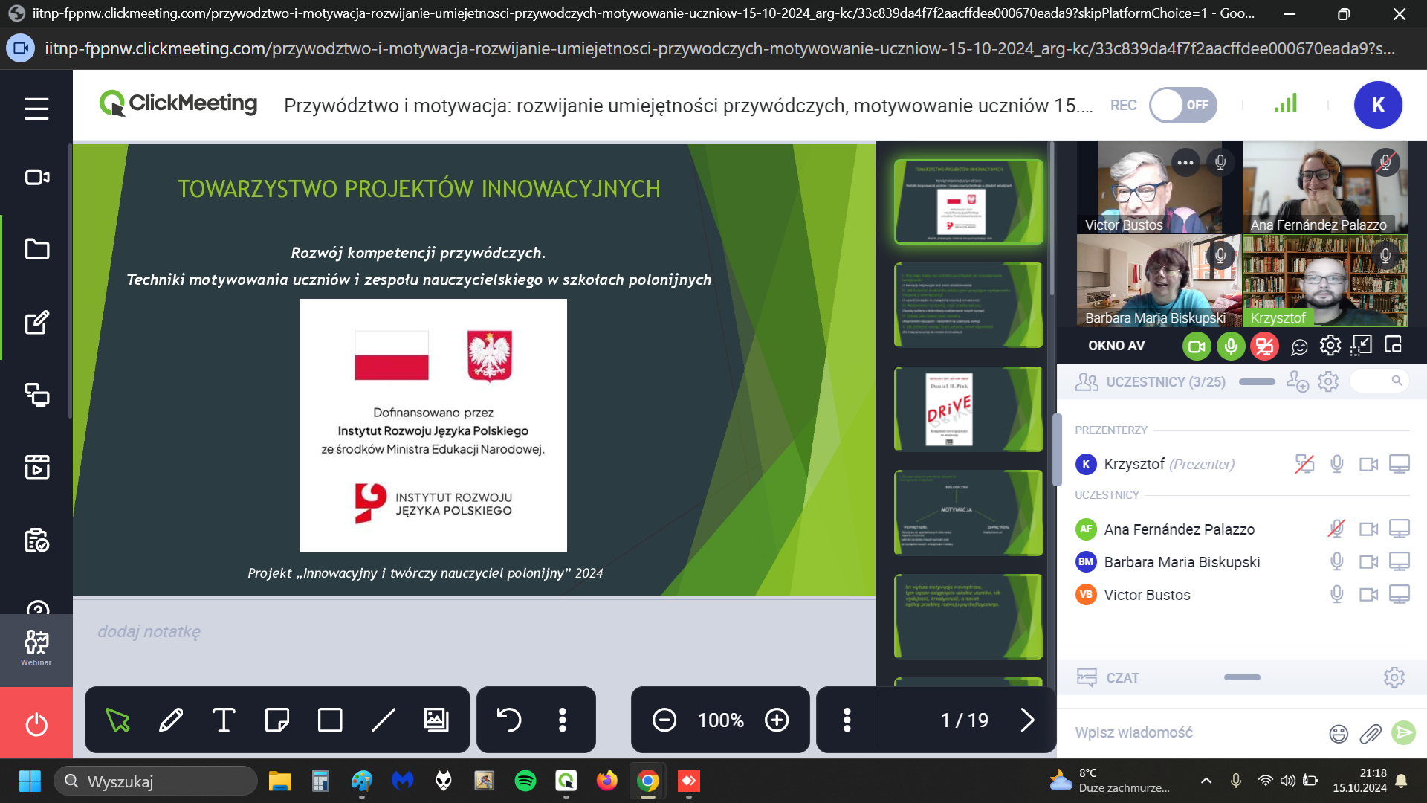Screen dimensions: 1427x803
Task: Collapse the UCZESTNICY panel handle
Action: coord(1257,382)
